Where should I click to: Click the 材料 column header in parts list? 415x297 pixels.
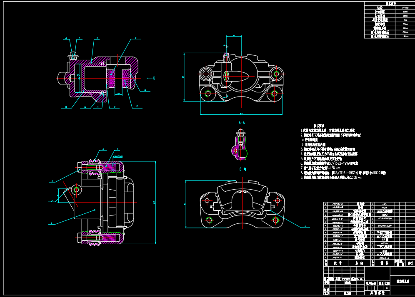click(384, 263)
